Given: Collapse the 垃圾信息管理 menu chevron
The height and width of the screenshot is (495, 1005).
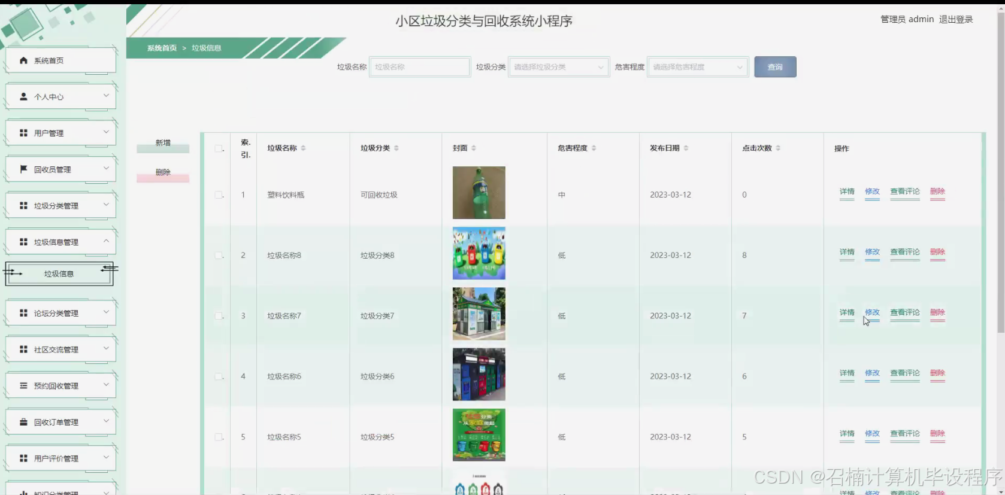Looking at the screenshot, I should (106, 241).
